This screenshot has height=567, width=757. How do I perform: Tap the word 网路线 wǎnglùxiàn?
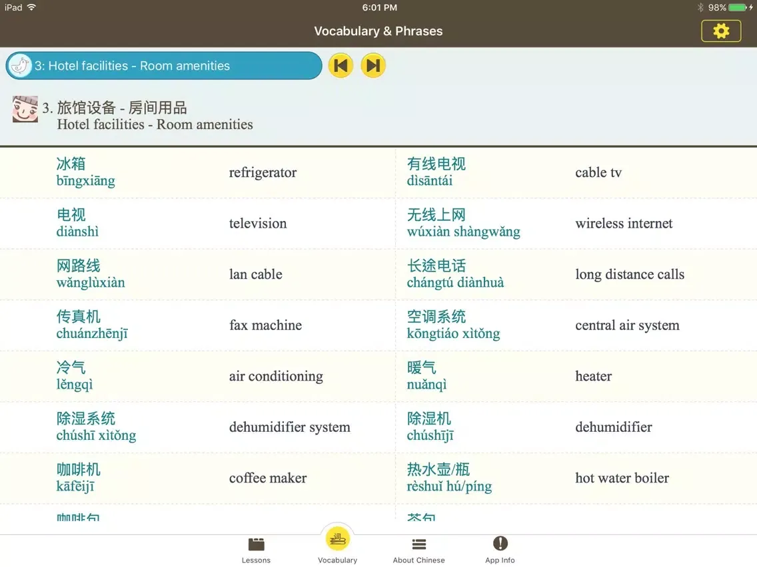coord(91,274)
